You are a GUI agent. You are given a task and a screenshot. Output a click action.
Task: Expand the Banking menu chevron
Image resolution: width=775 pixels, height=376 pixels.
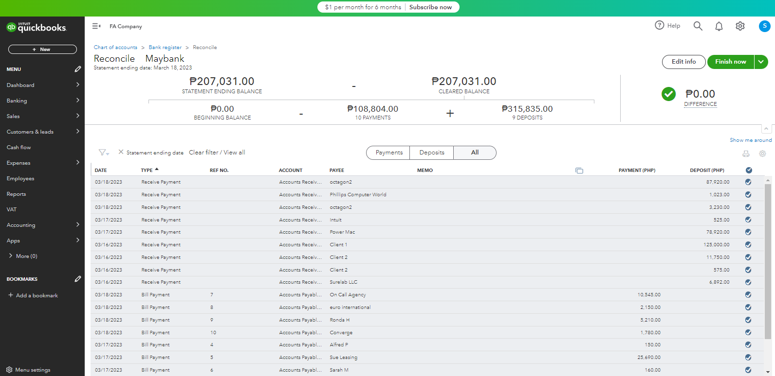pos(78,100)
